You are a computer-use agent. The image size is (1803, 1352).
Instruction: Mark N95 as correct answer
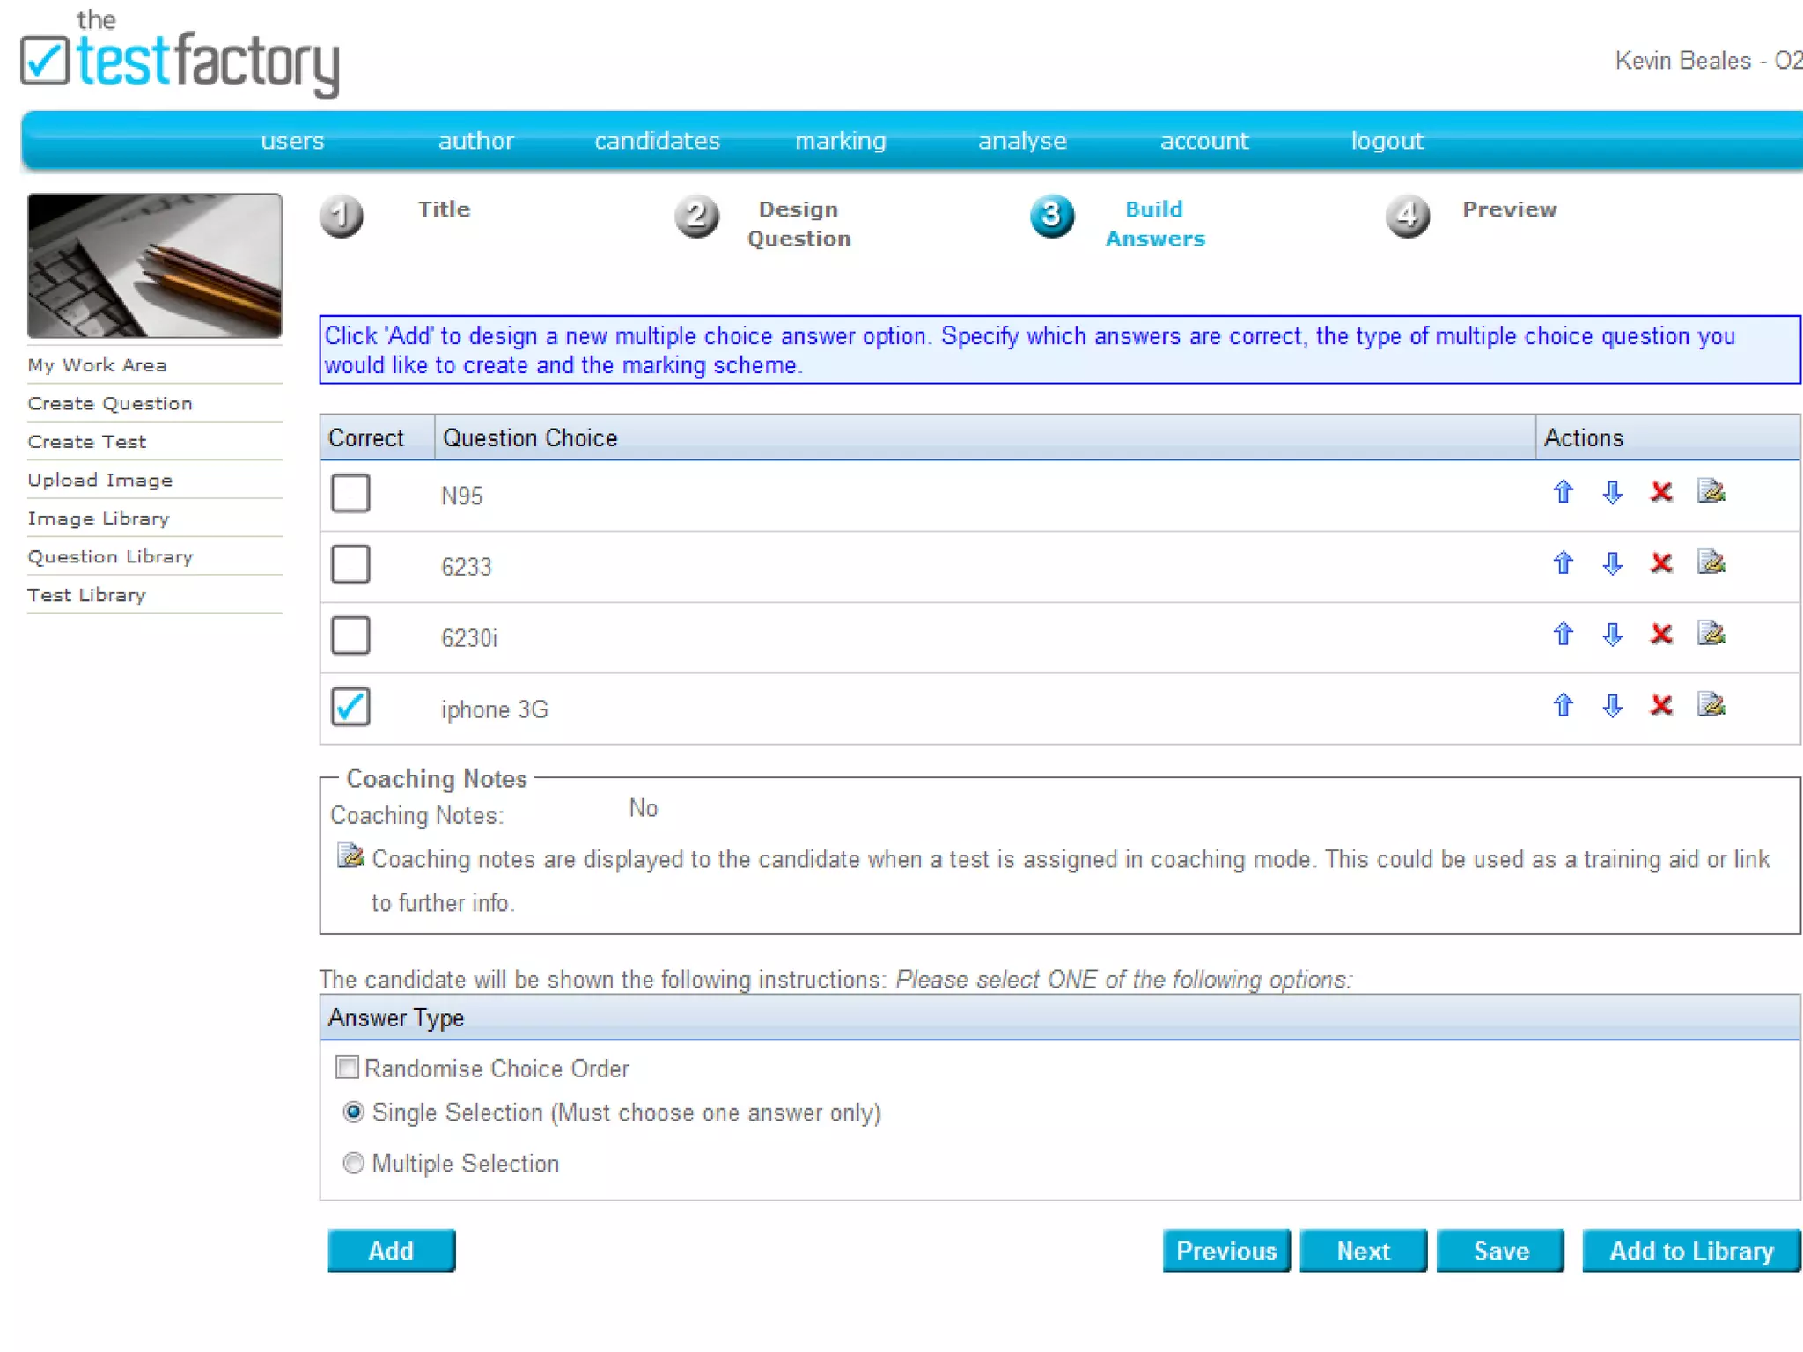coord(350,493)
